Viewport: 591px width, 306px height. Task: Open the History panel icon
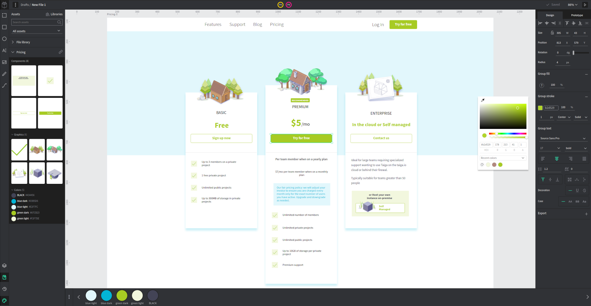pyautogui.click(x=4, y=289)
